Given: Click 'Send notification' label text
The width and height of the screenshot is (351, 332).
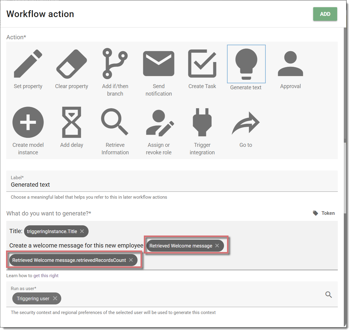Looking at the screenshot, I should pyautogui.click(x=159, y=90).
